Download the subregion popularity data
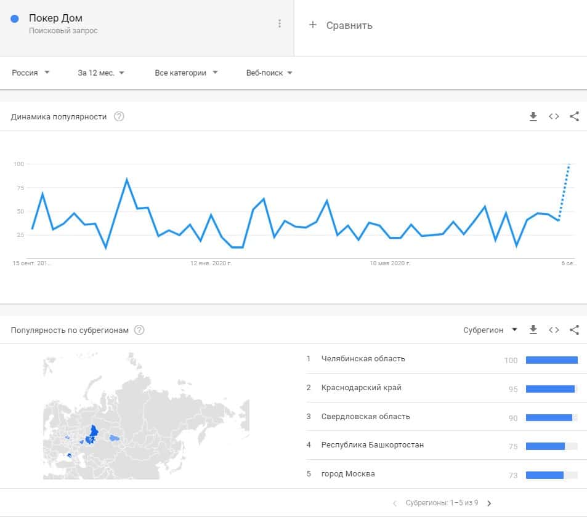 click(533, 330)
